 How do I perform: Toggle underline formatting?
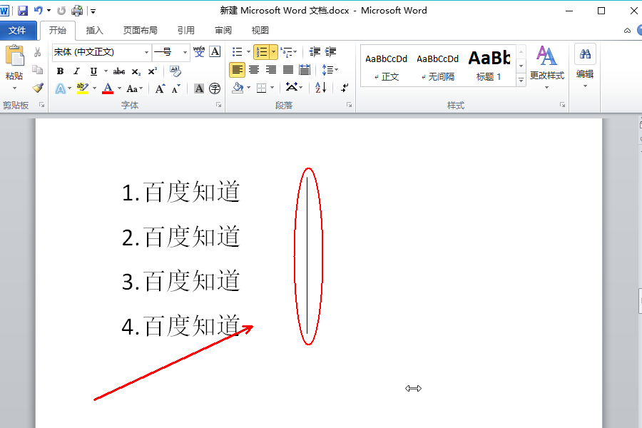pyautogui.click(x=93, y=71)
